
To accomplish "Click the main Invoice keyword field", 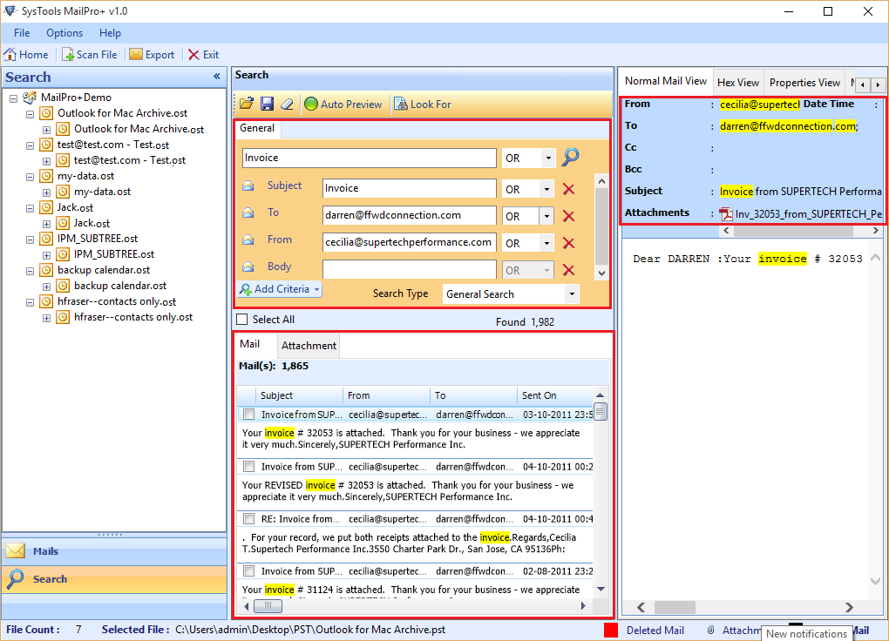I will click(x=369, y=159).
